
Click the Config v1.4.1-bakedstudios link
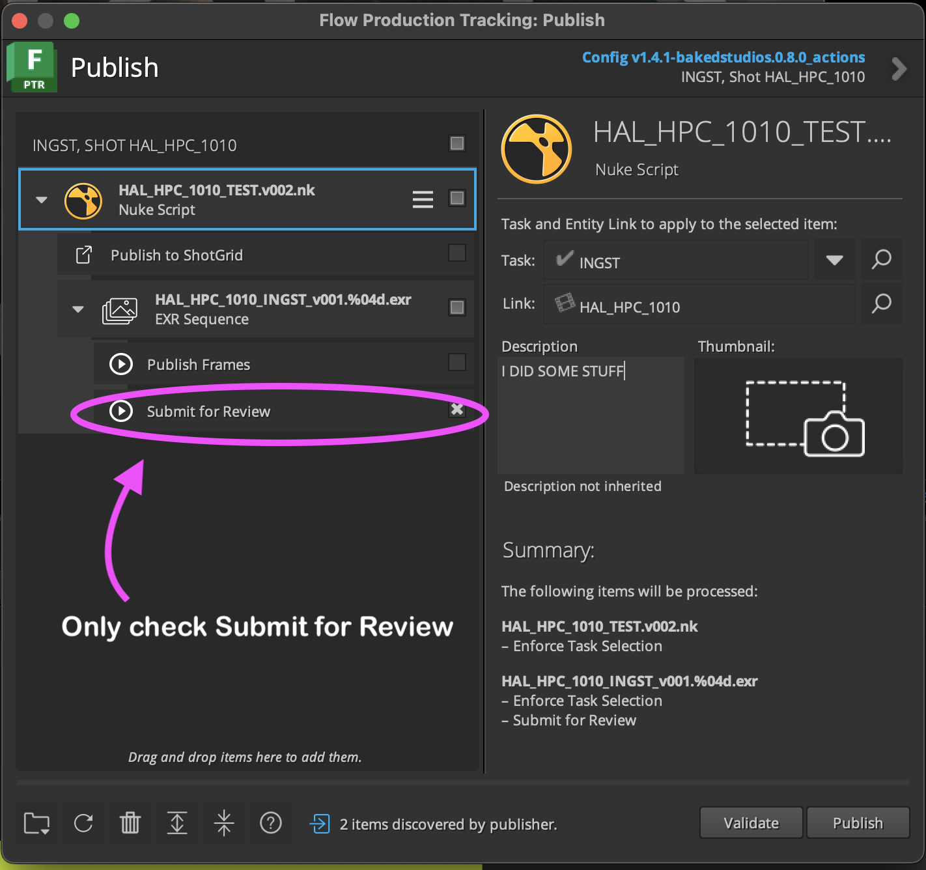(723, 57)
